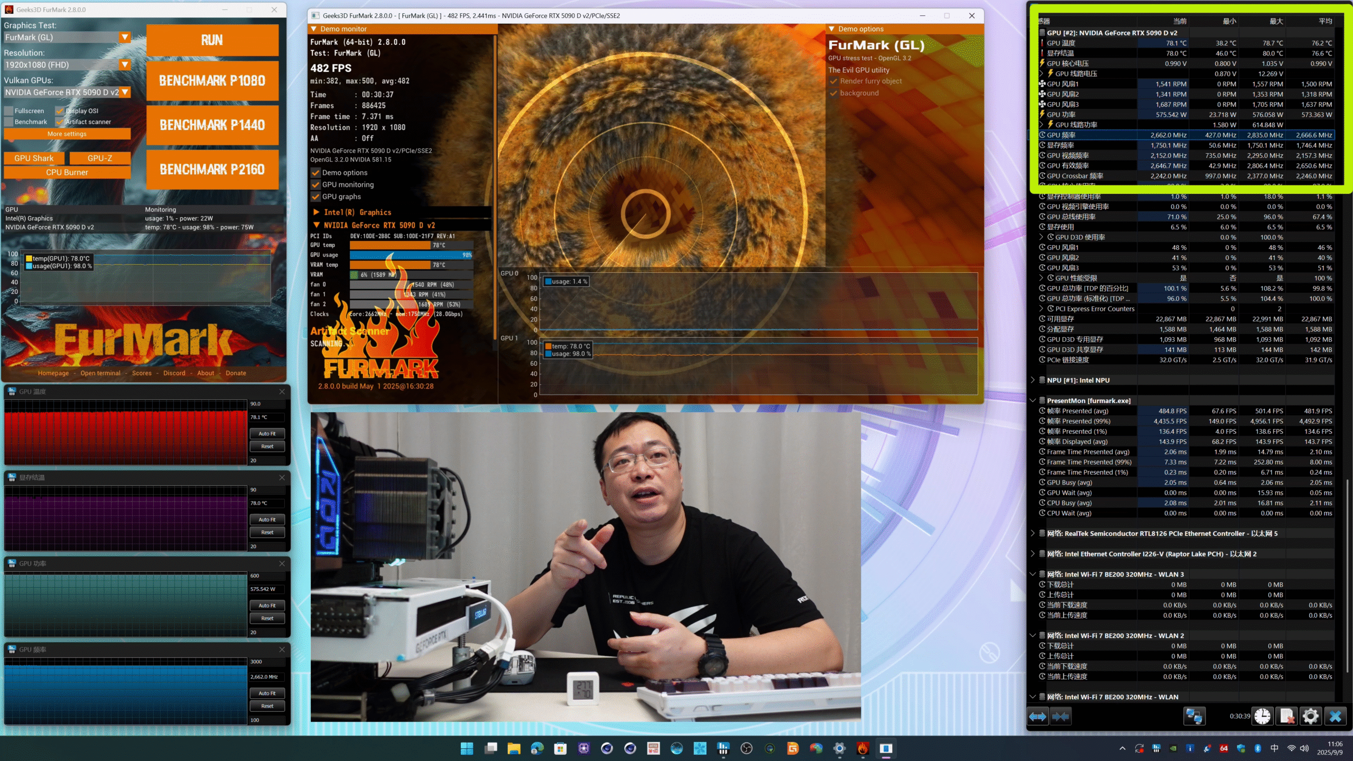
Task: Open the Graphics Test FurMark (GL) dropdown
Action: (x=125, y=38)
